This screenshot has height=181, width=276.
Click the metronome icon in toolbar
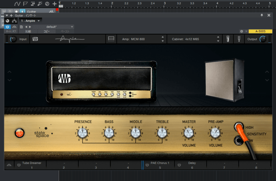(x=47, y=3)
